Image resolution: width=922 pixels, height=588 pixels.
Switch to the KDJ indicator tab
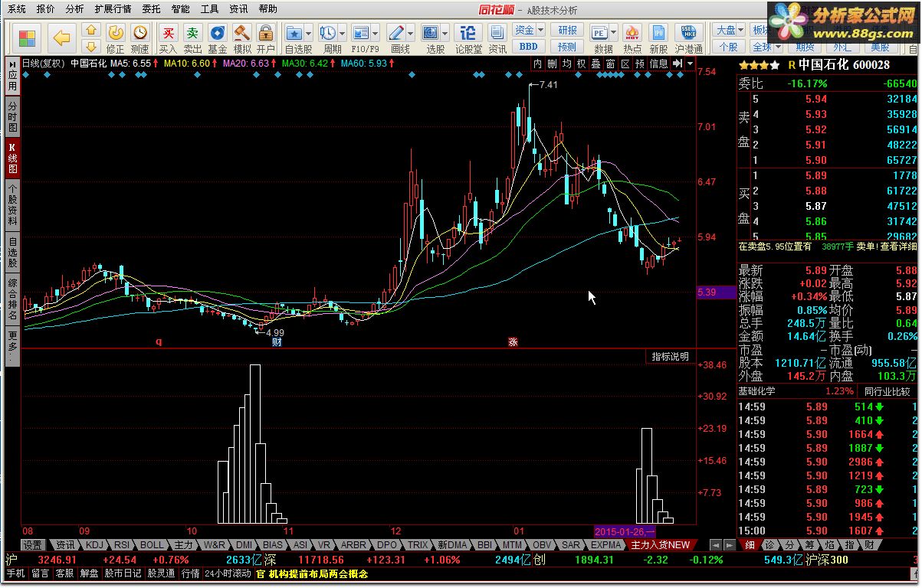click(94, 545)
